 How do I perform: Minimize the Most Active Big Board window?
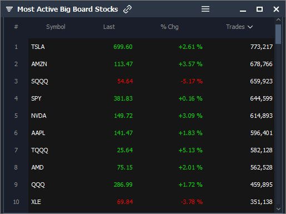point(243,11)
